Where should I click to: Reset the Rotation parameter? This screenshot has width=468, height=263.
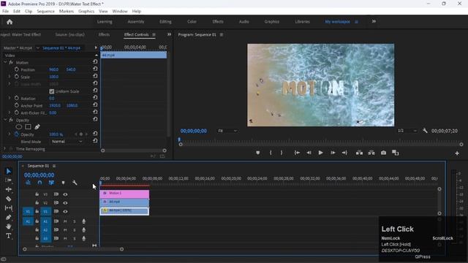point(95,97)
